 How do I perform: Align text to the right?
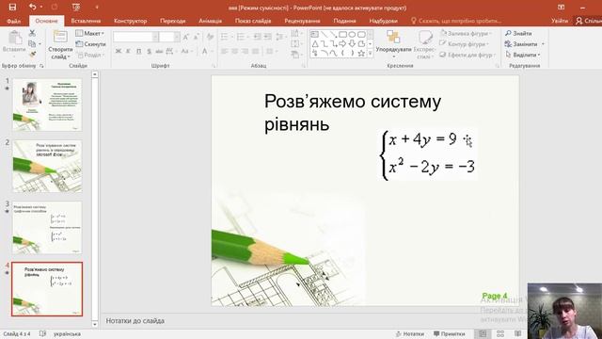245,51
